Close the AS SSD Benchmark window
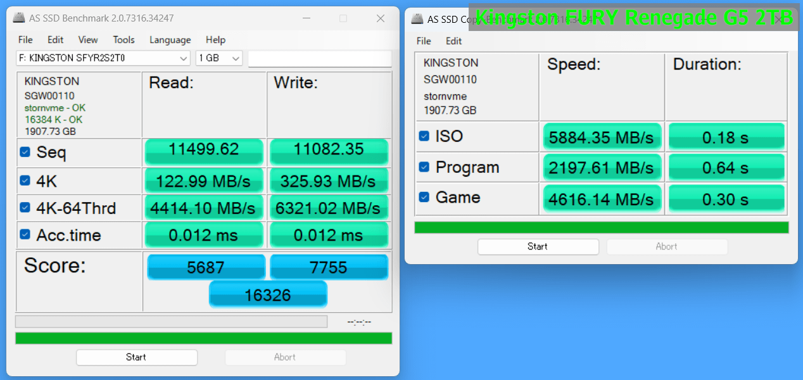 381,18
